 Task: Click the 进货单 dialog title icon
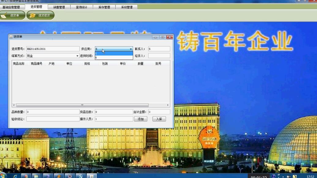(x=11, y=37)
